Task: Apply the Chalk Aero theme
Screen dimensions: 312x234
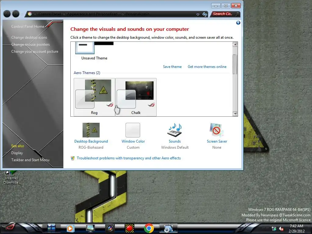Action: pyautogui.click(x=136, y=97)
